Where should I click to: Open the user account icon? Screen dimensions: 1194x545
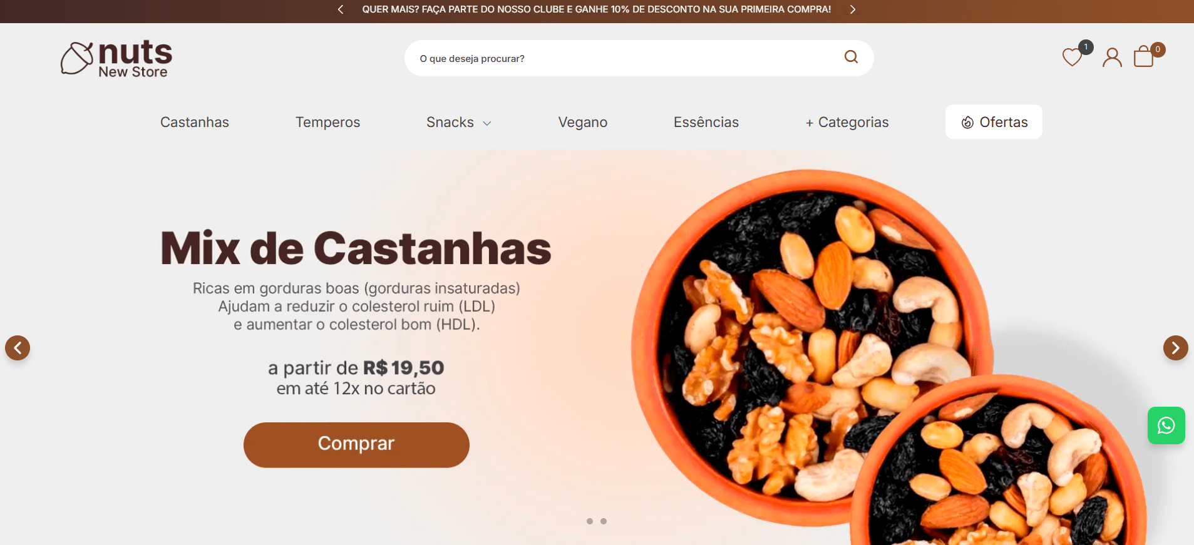point(1112,58)
